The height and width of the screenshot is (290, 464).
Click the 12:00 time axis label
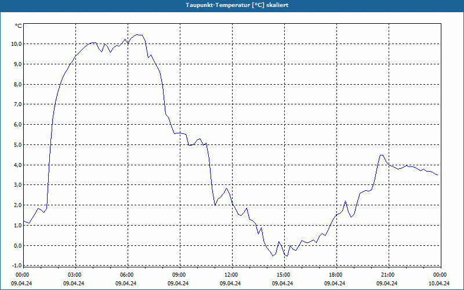pos(230,275)
